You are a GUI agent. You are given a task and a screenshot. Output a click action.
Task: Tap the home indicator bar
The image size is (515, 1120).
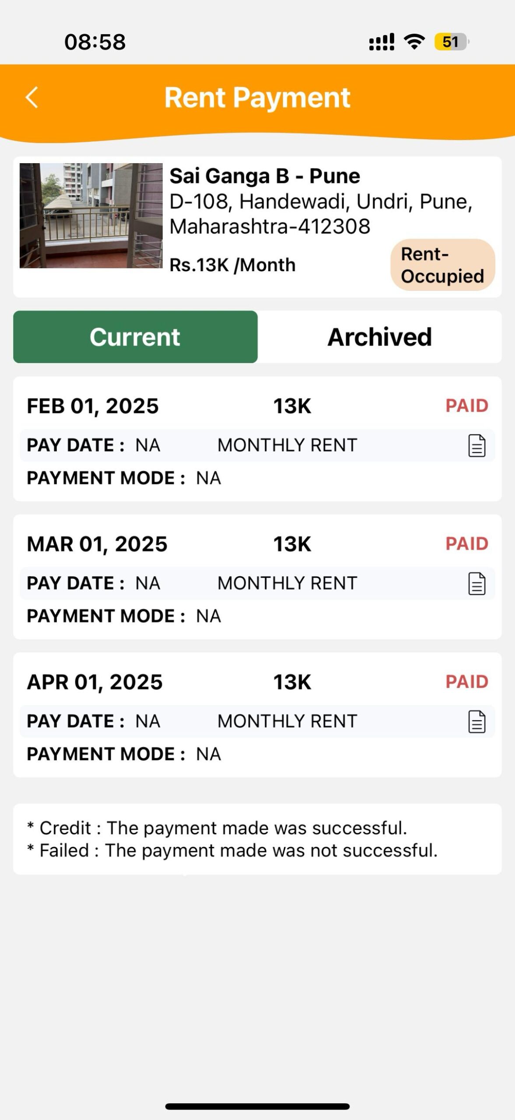click(257, 1106)
